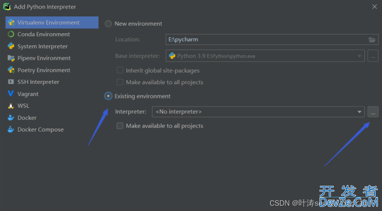Select Virtualenv Environment in sidebar
This screenshot has width=382, height=211.
pos(52,22)
